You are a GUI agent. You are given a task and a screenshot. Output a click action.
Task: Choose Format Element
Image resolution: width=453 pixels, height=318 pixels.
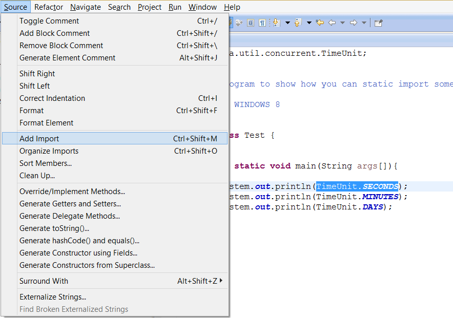click(115, 122)
